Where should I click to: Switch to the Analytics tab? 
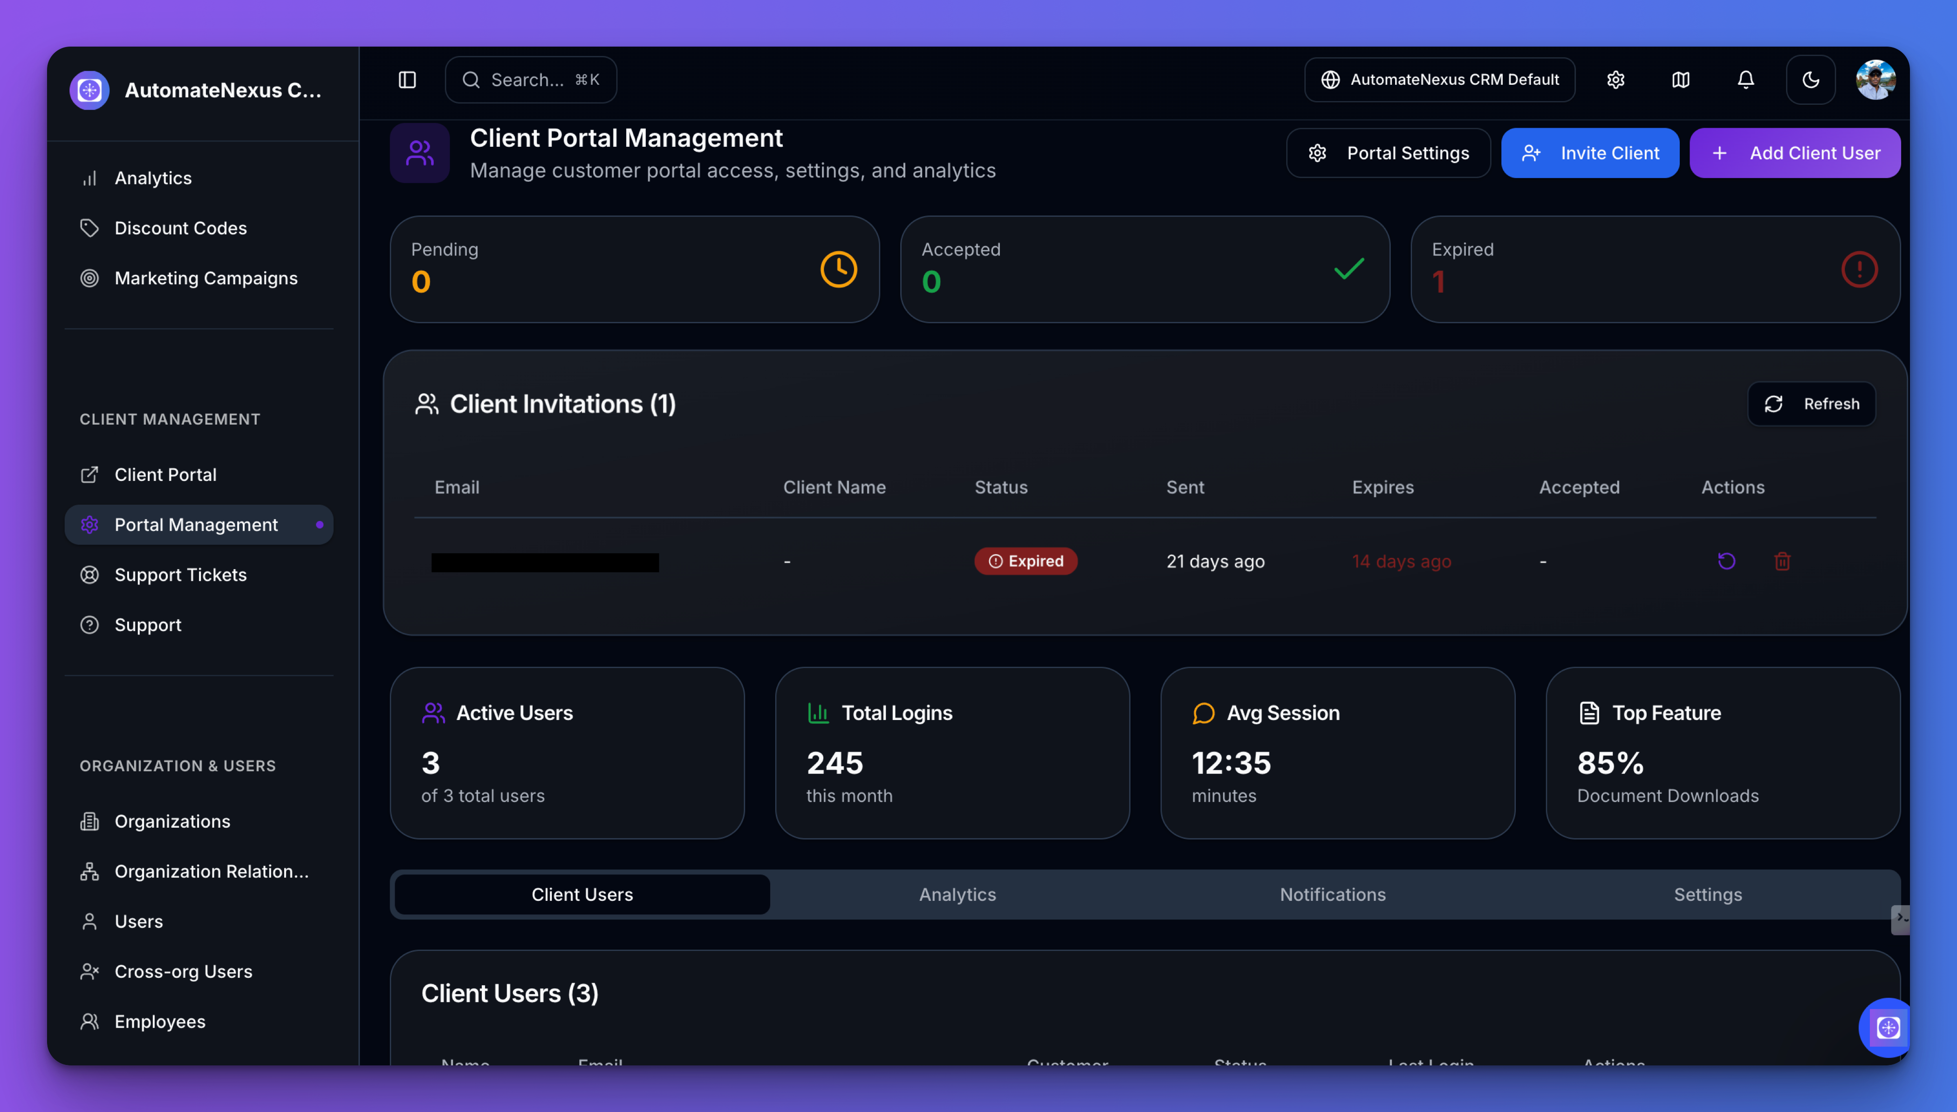pos(957,894)
